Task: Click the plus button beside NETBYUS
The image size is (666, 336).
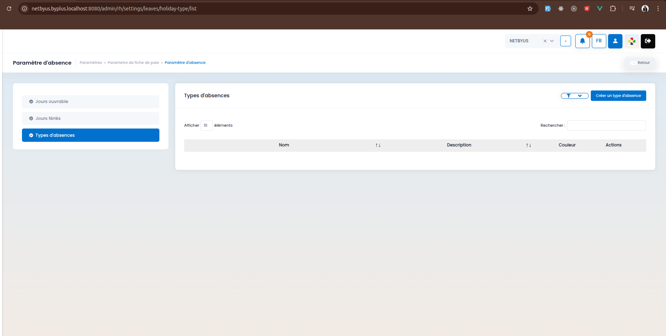Action: (565, 41)
